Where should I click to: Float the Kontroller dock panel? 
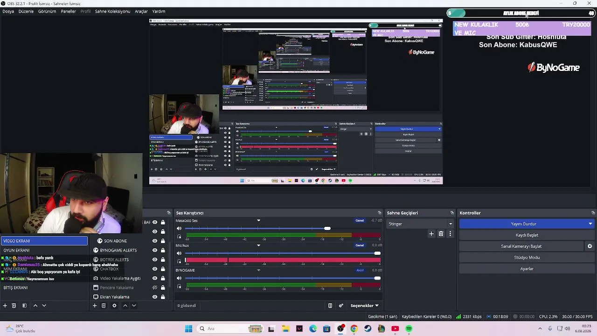[x=593, y=213]
